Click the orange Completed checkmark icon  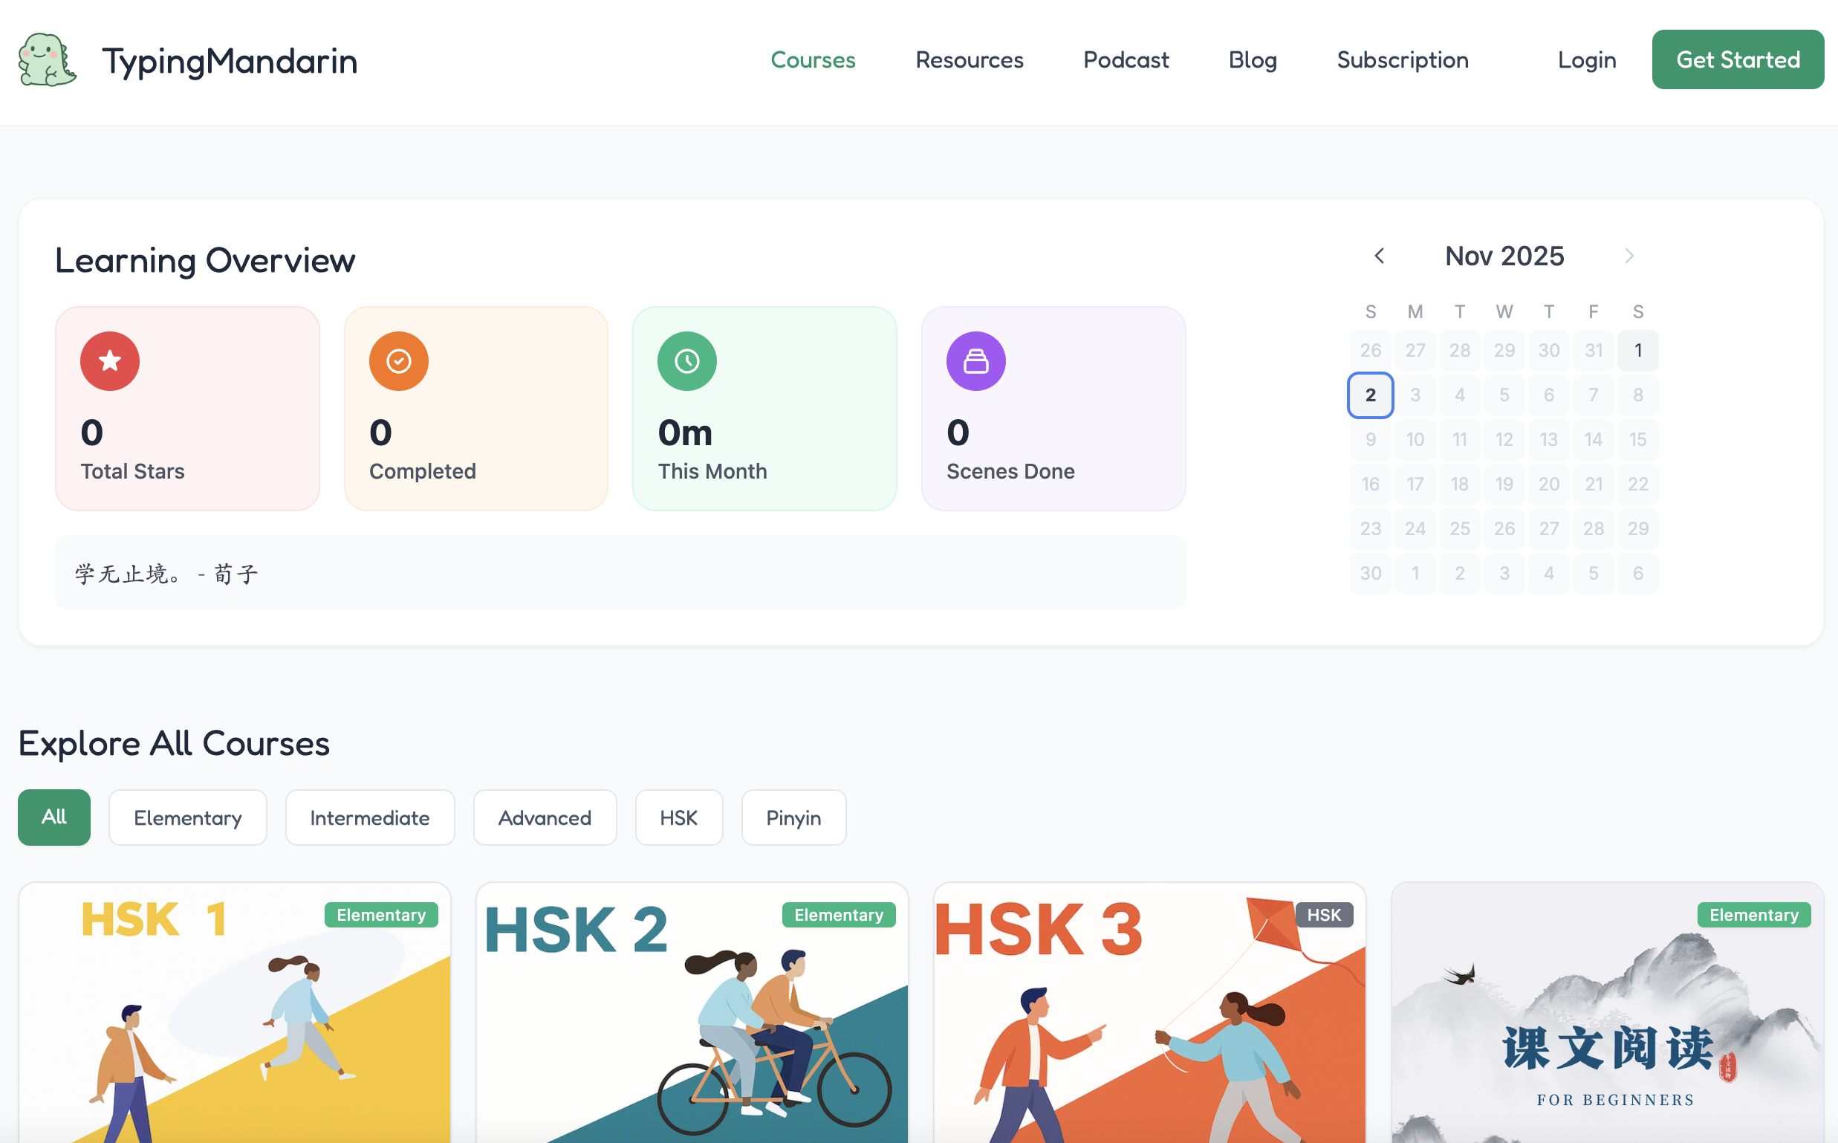tap(398, 361)
